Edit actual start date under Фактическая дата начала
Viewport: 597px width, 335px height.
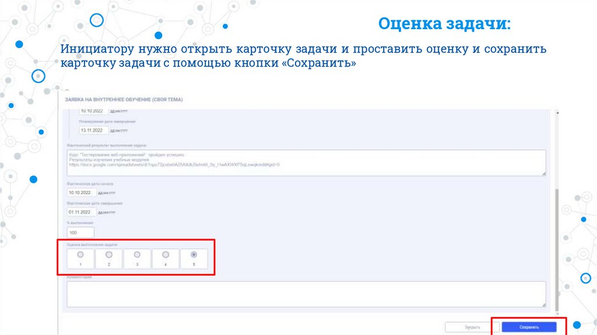(x=82, y=193)
